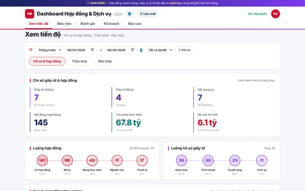The width and height of the screenshot is (305, 191).
Task: Switch to the Xem tiến độ tab
Action: coord(38,24)
